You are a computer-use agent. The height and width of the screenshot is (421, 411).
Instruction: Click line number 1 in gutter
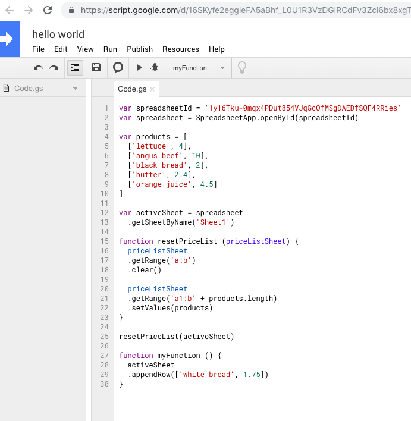106,108
